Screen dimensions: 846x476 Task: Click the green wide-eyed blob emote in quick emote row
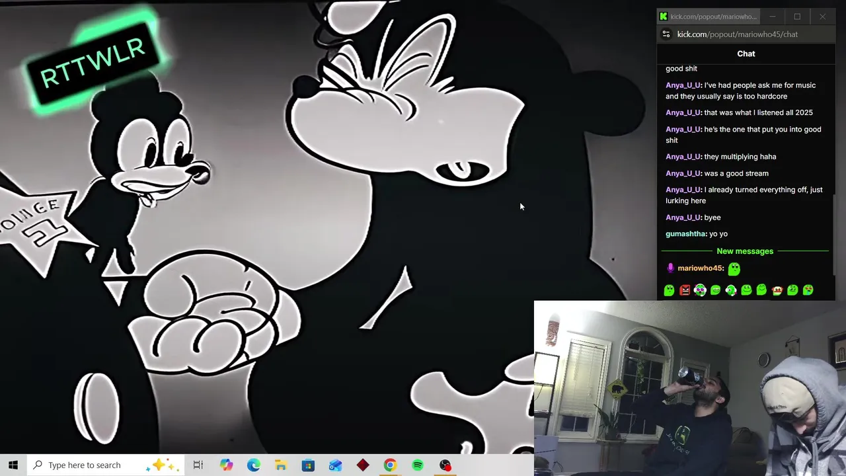(x=669, y=290)
